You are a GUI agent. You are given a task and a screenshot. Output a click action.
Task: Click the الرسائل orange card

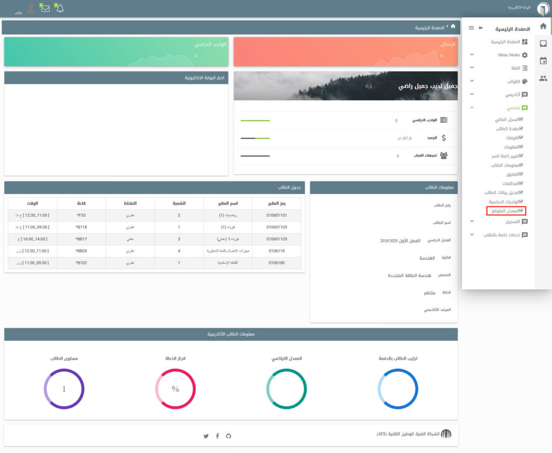coord(346,52)
